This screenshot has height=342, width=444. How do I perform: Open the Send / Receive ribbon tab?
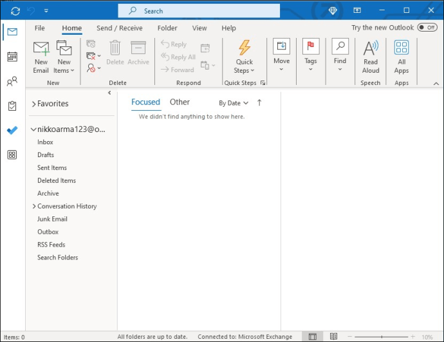(x=120, y=28)
